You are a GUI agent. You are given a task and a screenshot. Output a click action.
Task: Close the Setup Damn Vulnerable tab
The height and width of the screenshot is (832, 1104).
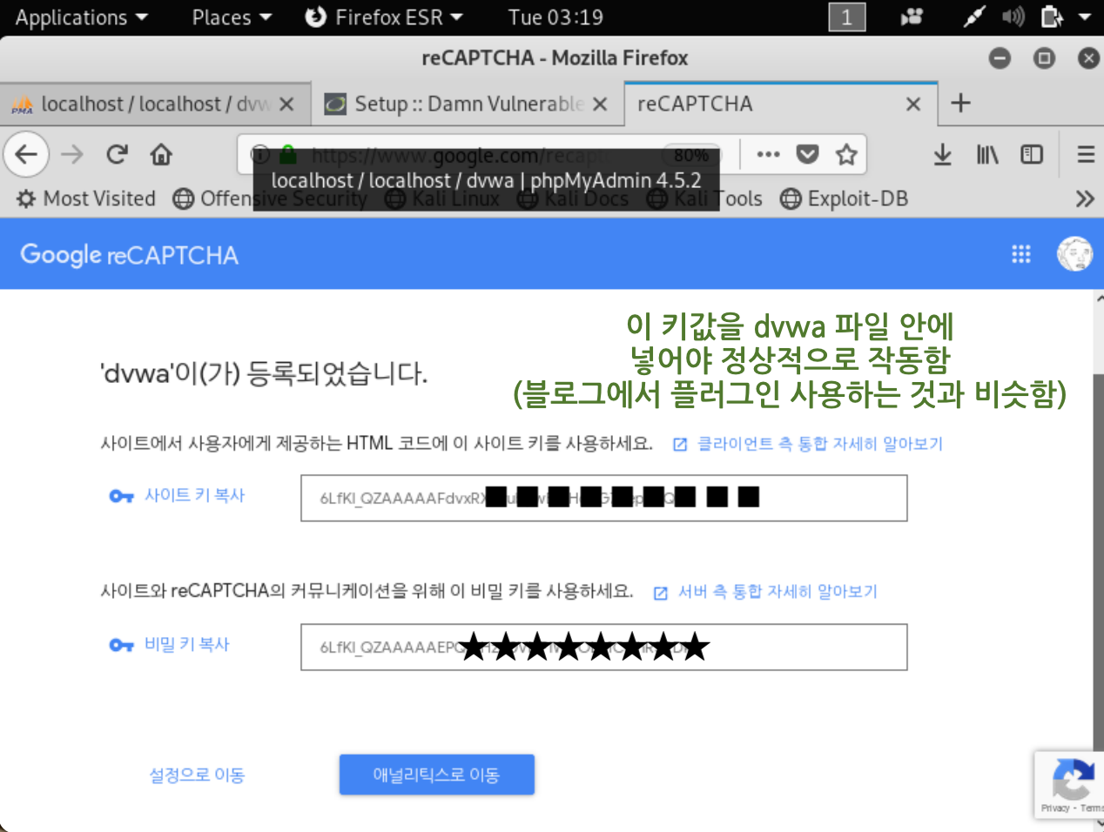pos(600,104)
